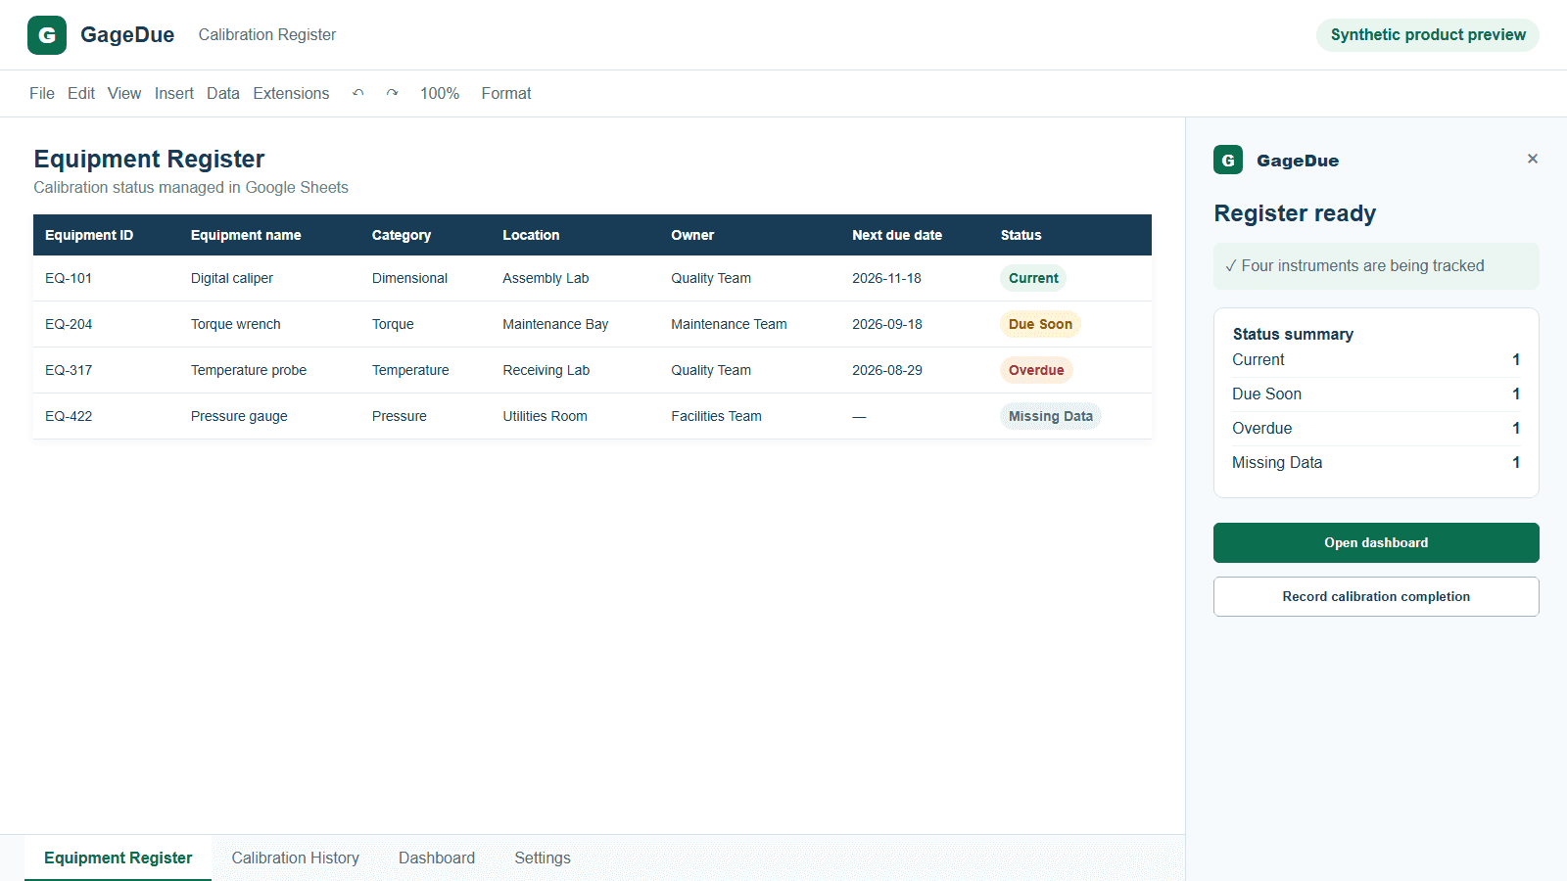
Task: Click the GageDue sidebar panel logo
Action: [x=1228, y=160]
